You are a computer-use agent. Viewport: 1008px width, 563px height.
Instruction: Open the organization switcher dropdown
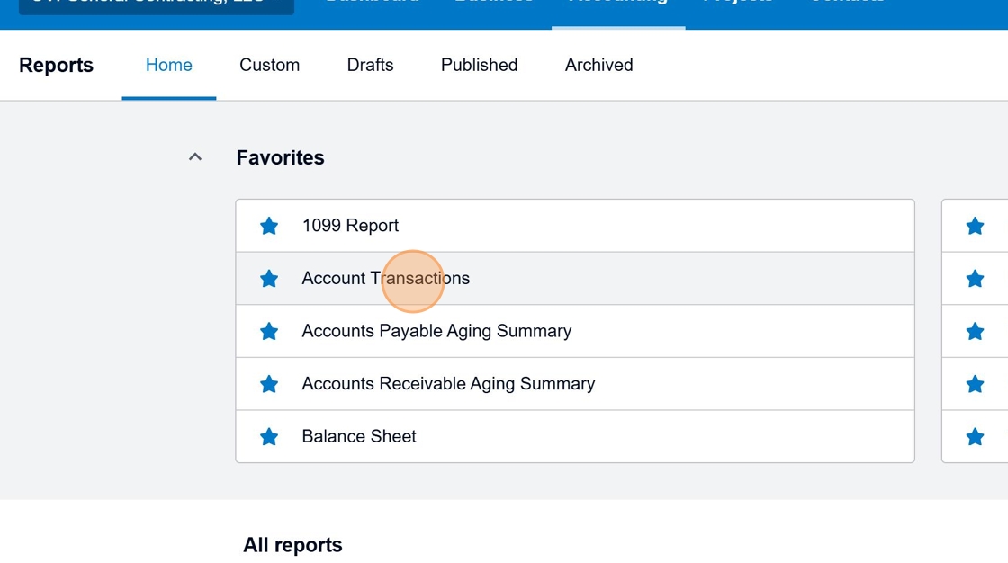(156, 4)
